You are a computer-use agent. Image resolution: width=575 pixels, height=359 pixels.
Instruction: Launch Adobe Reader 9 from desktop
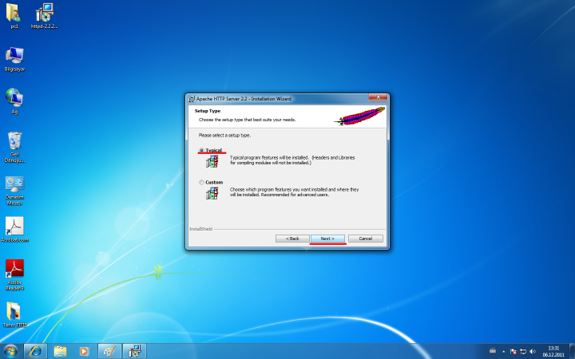[x=14, y=269]
